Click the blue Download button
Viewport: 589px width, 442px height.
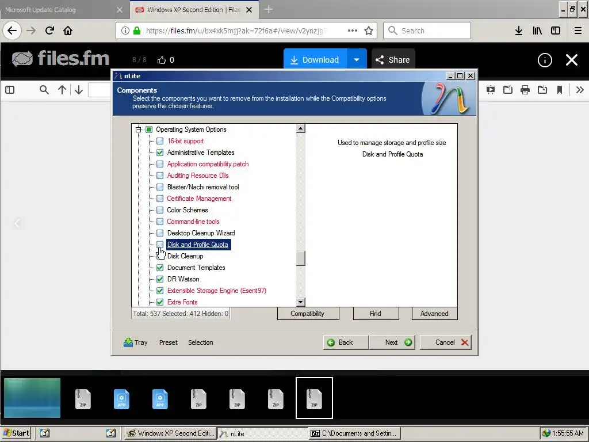click(x=315, y=60)
